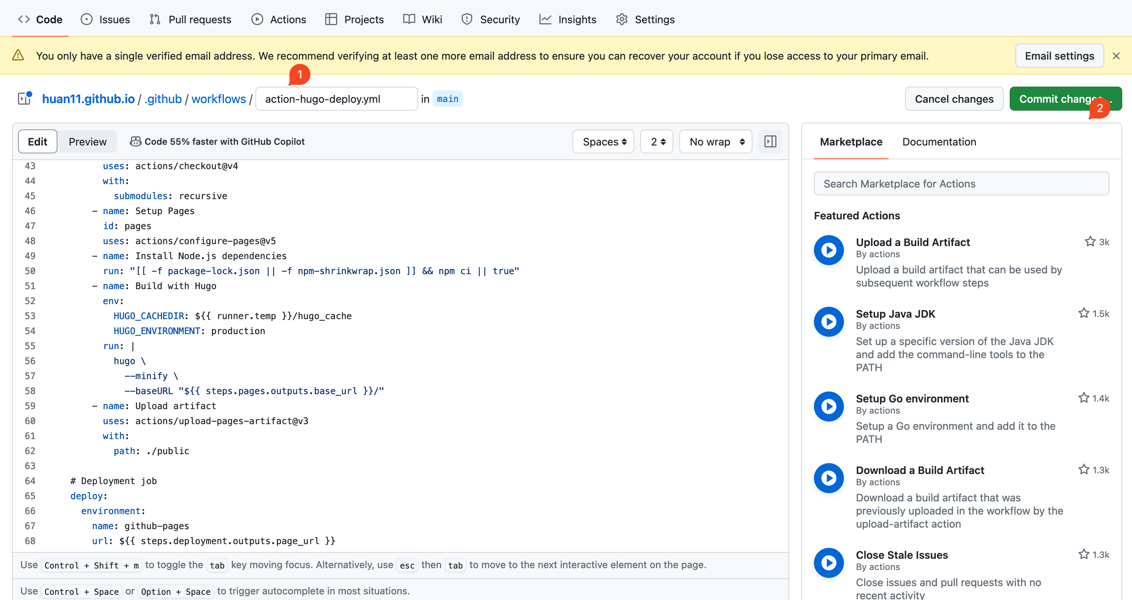Open the Security tab with shield icon
1132x600 pixels.
pos(490,19)
